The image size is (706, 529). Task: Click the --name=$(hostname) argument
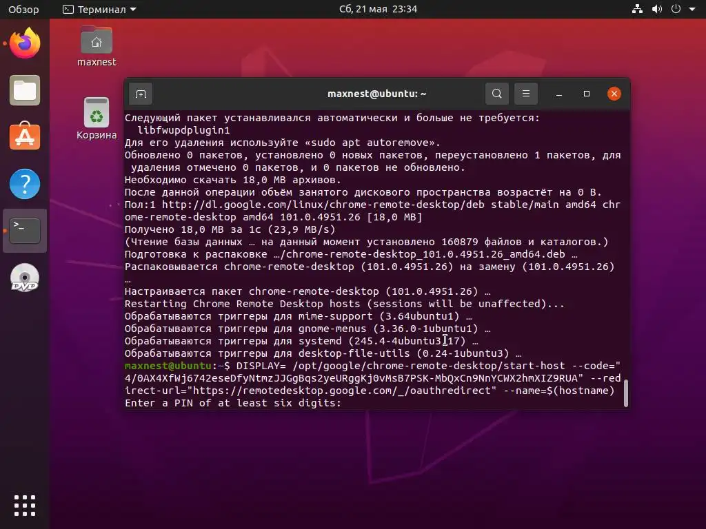pyautogui.click(x=558, y=391)
